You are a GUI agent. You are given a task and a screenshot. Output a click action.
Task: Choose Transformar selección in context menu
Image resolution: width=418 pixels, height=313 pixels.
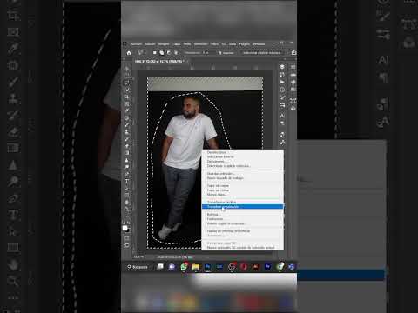pyautogui.click(x=242, y=207)
